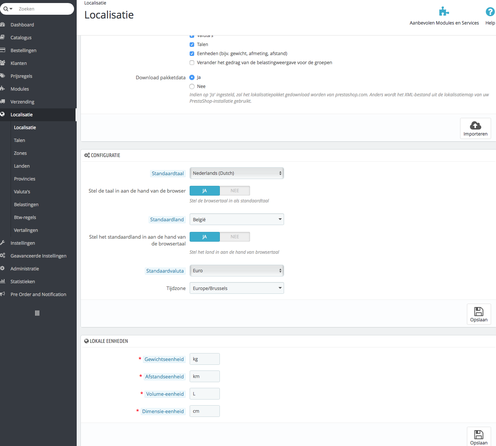Open the Btw-regels submenu item
This screenshot has width=496, height=446.
[25, 217]
